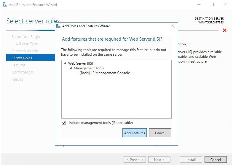233x166 pixels.
Task: Cancel the required features dialog
Action: tap(160, 133)
